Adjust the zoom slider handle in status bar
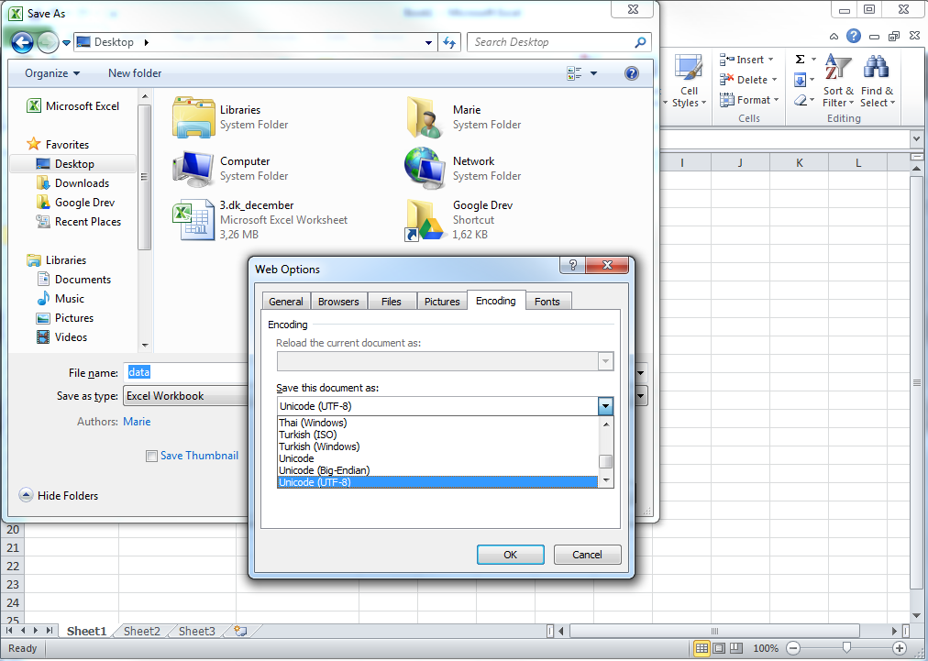Screen dimensions: 928x661 [846, 647]
